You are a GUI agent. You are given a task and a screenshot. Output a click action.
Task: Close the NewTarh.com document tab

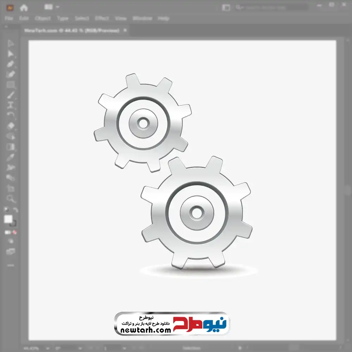pos(124,31)
